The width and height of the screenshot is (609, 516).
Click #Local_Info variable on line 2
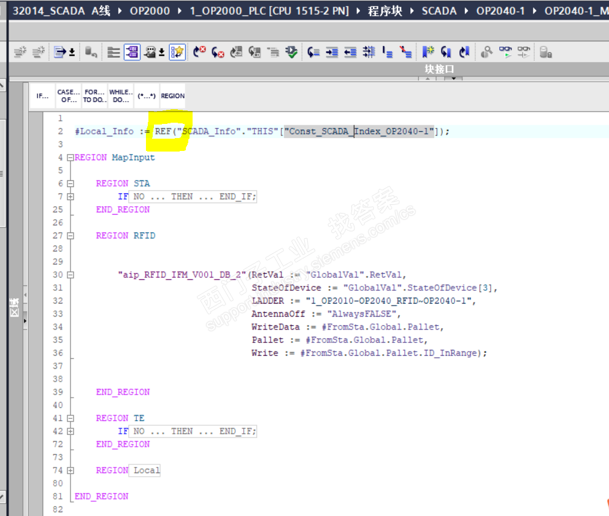(x=104, y=131)
